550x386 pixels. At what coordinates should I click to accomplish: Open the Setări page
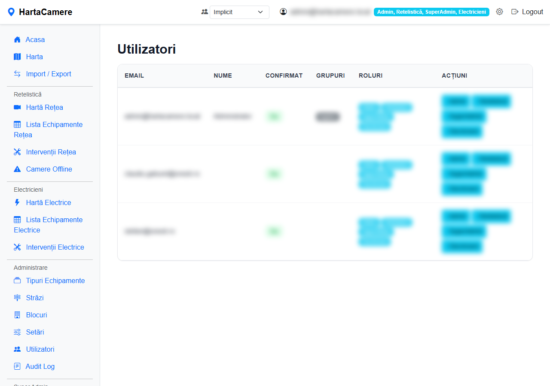(35, 332)
